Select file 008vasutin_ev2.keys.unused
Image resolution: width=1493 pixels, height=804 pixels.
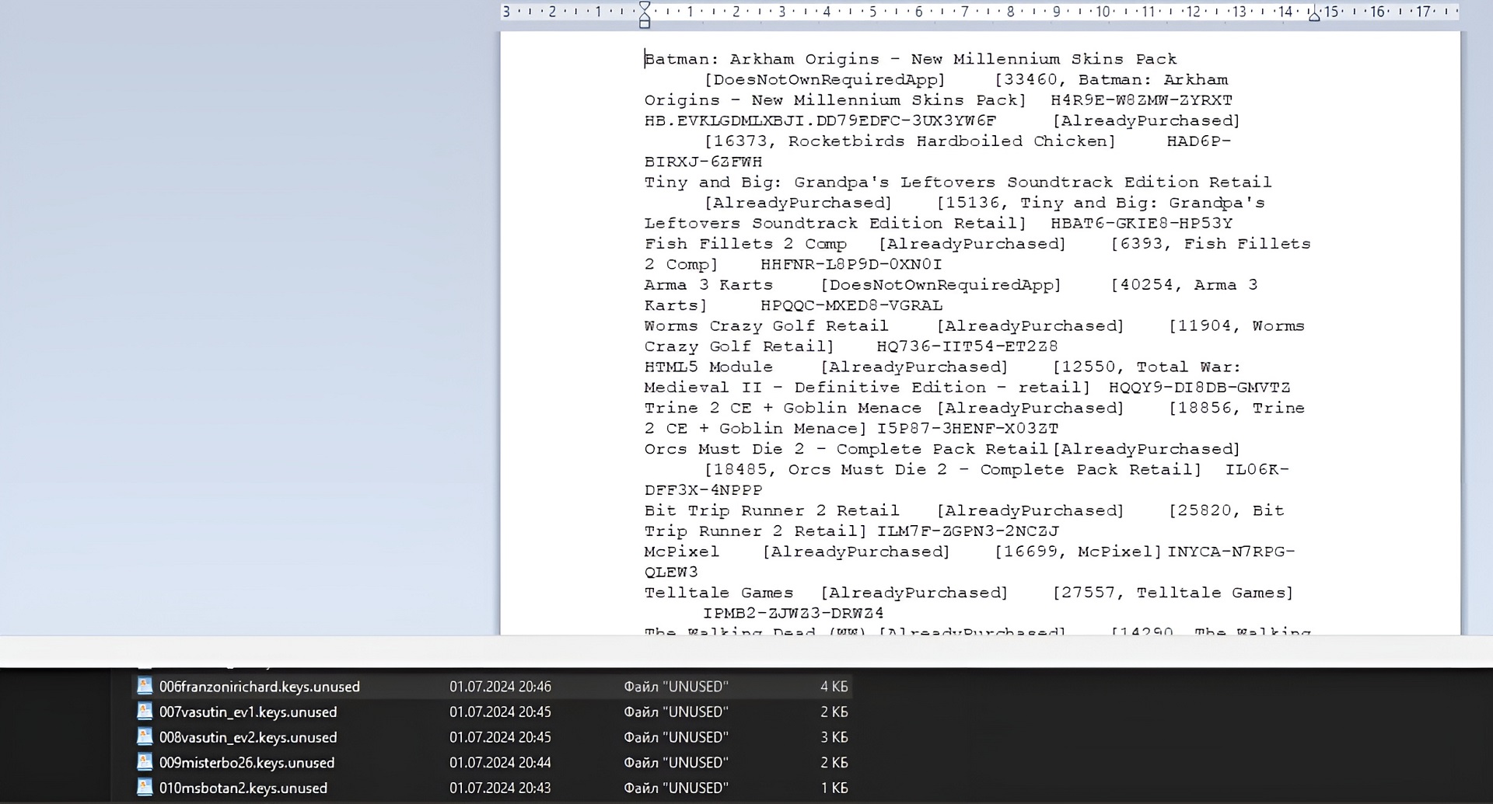point(248,737)
